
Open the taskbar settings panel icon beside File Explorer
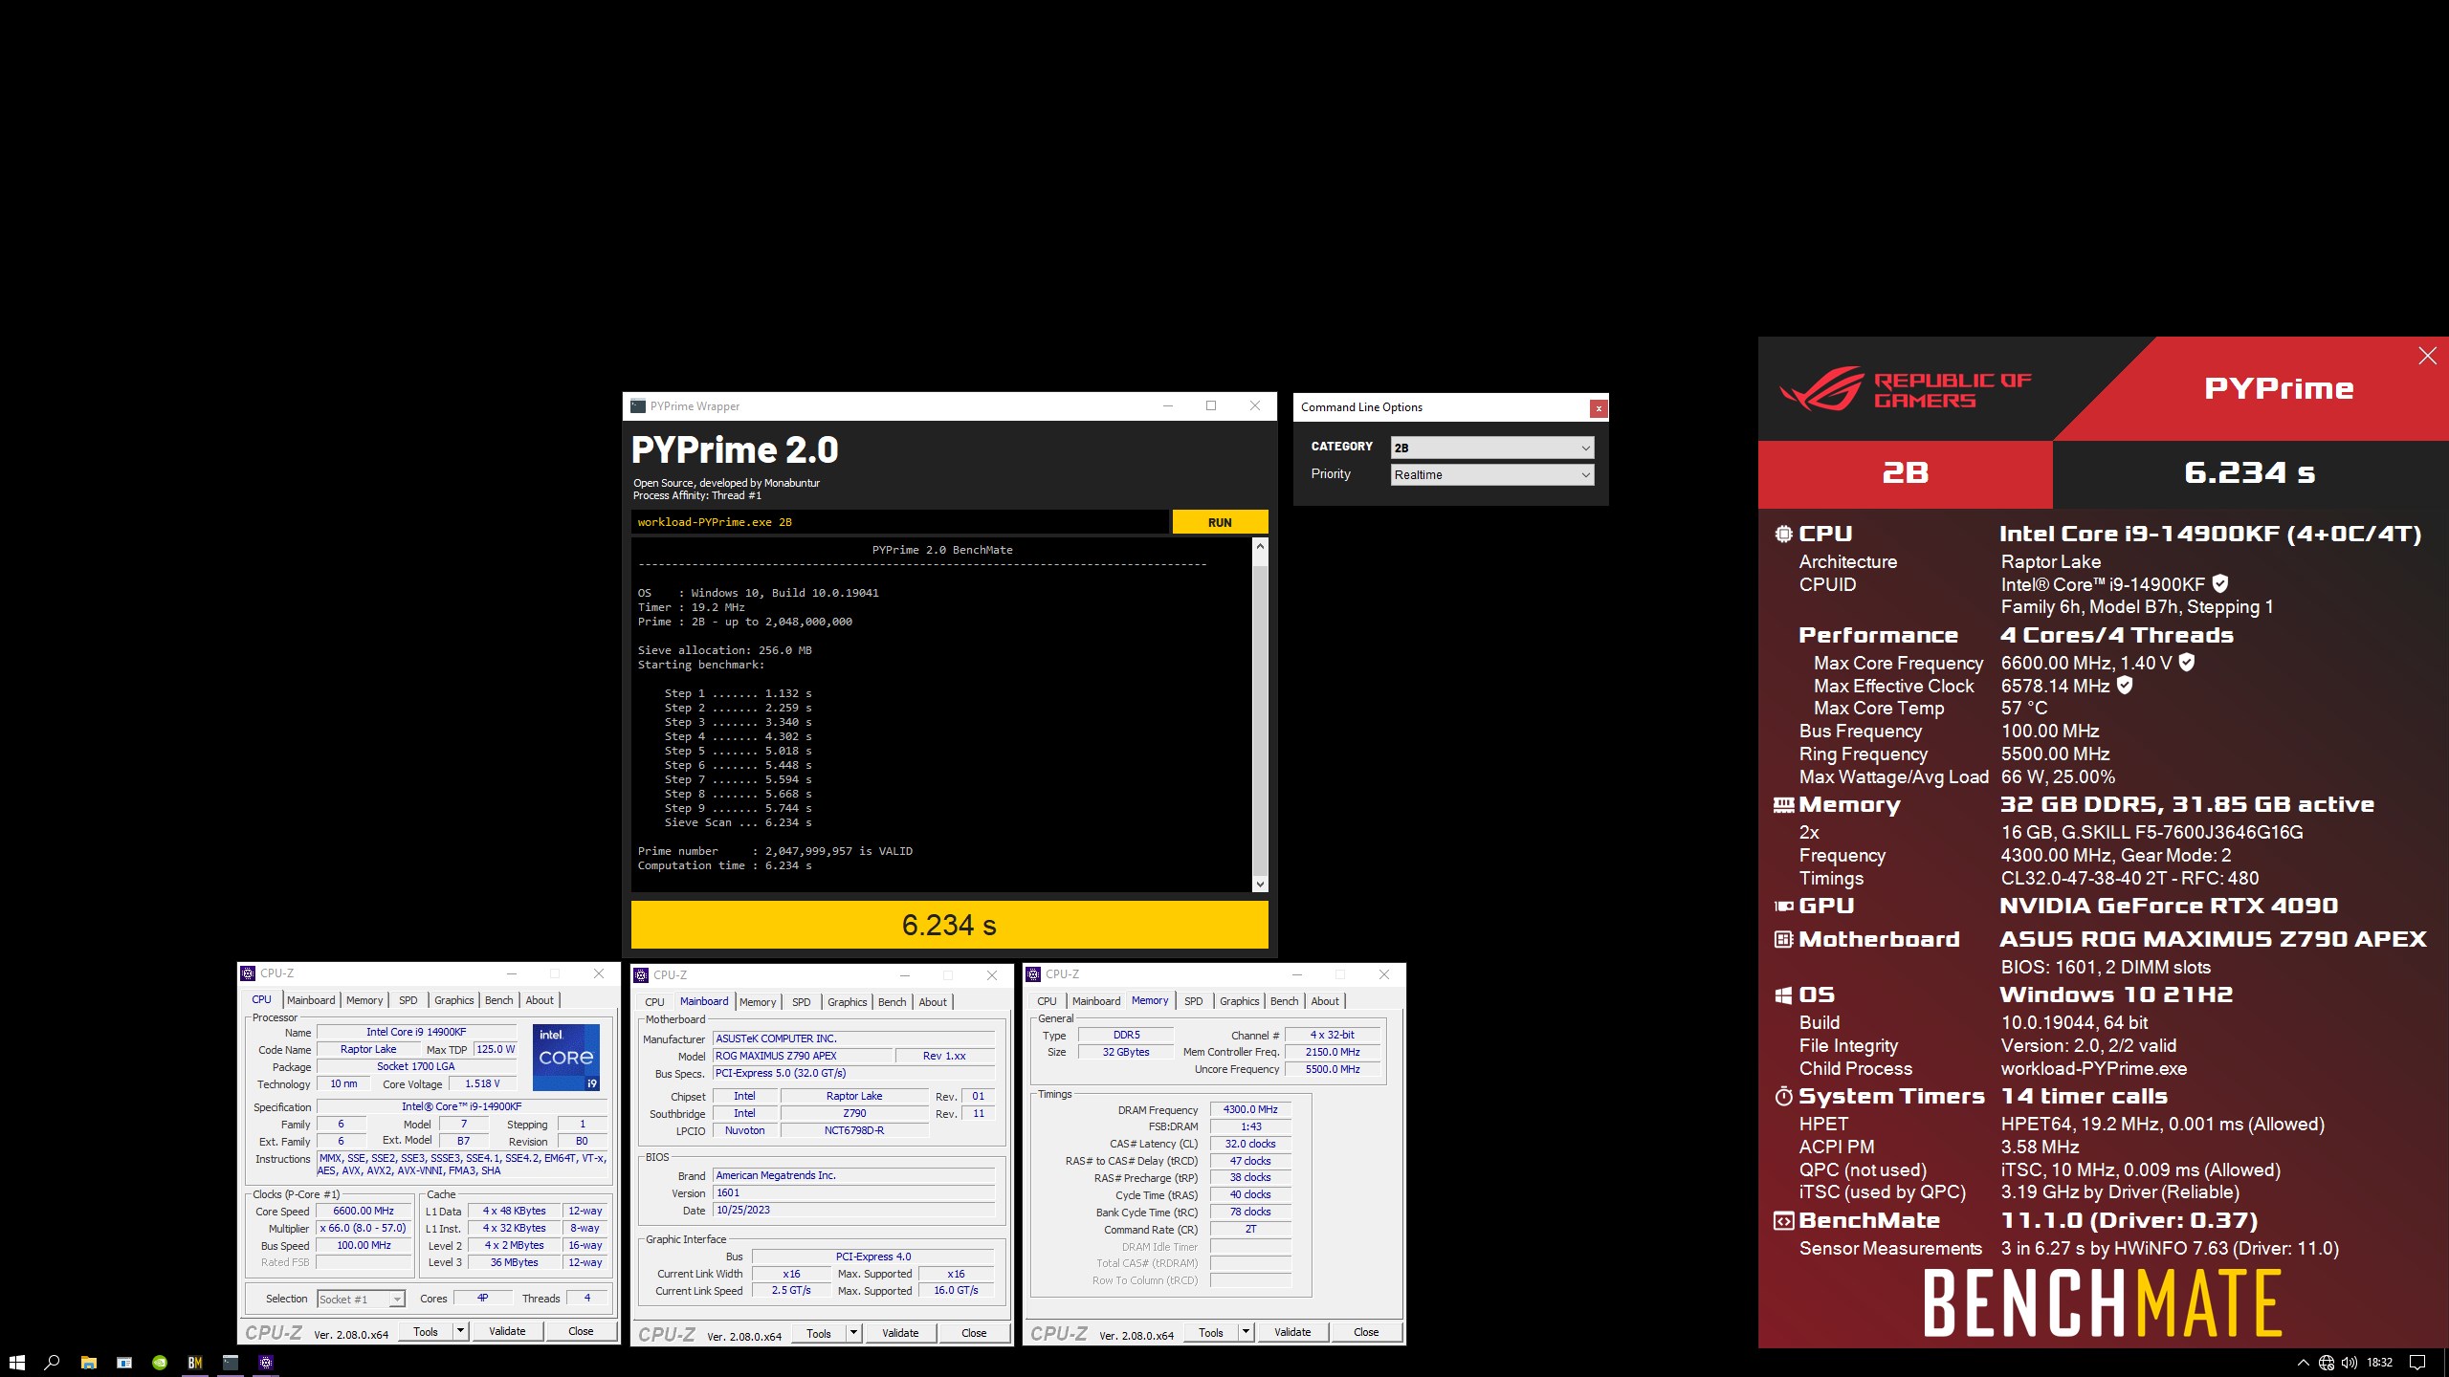pos(124,1362)
